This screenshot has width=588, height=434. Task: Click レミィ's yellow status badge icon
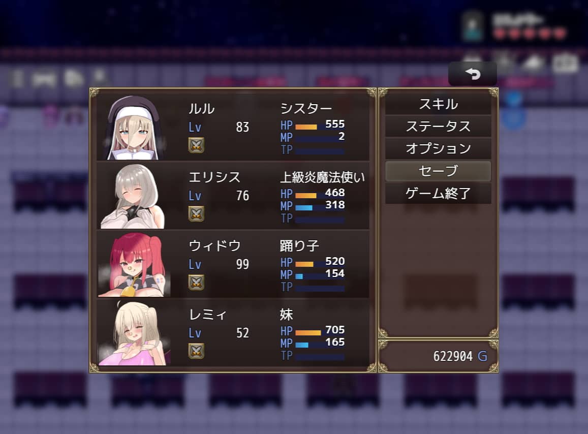(196, 351)
